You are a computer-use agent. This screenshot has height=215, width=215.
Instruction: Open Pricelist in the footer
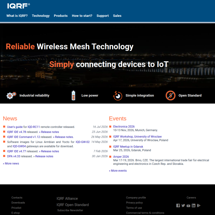tap(16, 208)
